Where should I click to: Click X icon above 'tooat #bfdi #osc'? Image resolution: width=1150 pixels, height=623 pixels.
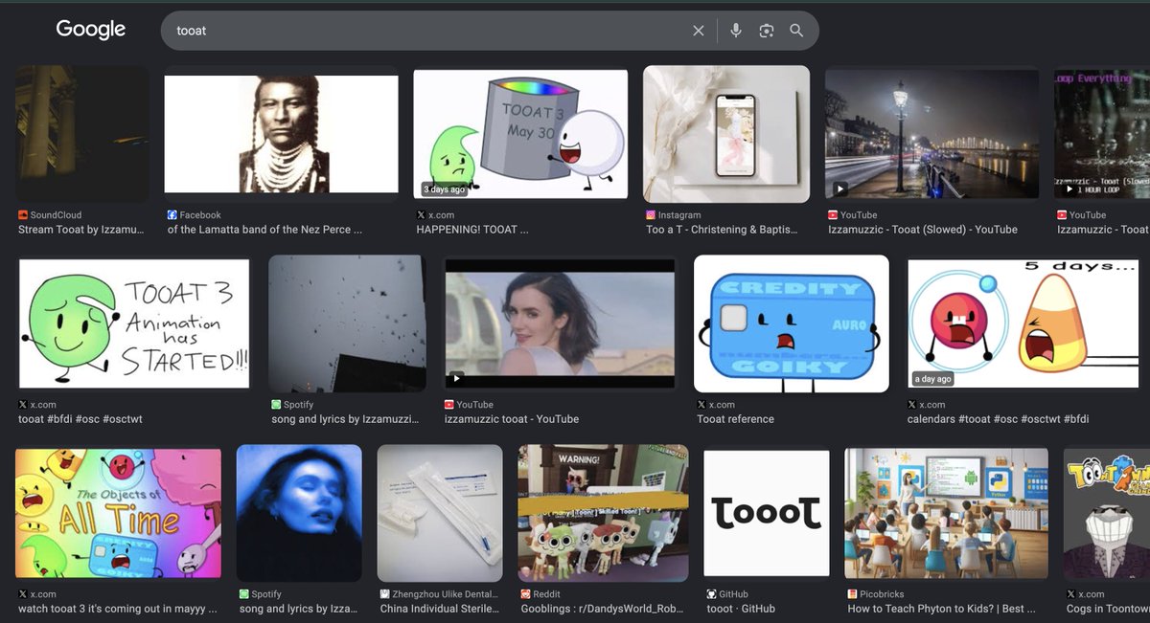pos(23,405)
